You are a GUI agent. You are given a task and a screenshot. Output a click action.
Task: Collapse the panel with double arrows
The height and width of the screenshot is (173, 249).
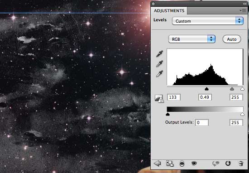[244, 4]
